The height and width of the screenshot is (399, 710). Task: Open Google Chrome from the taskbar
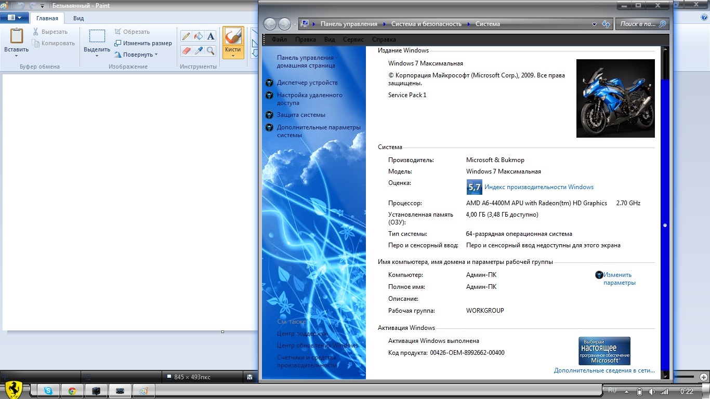72,391
